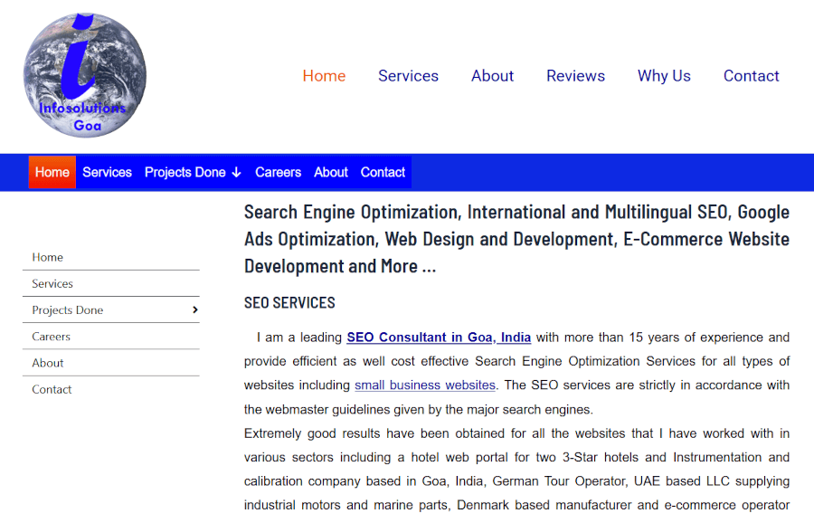Open About in the top header navigation
This screenshot has width=814, height=523.
click(492, 76)
